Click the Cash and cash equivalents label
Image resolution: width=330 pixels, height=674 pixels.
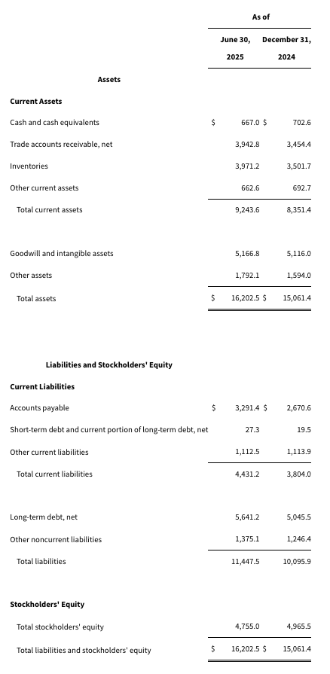[55, 123]
